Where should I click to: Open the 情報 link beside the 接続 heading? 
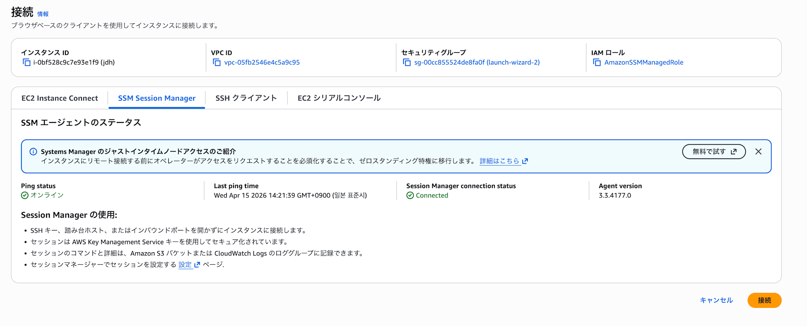tap(43, 14)
